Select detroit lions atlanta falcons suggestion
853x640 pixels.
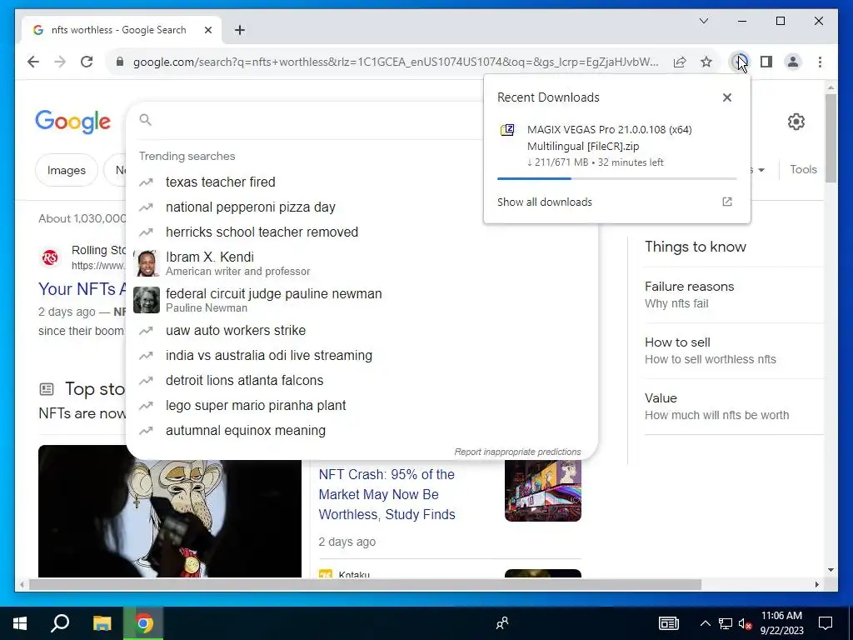tap(362, 380)
